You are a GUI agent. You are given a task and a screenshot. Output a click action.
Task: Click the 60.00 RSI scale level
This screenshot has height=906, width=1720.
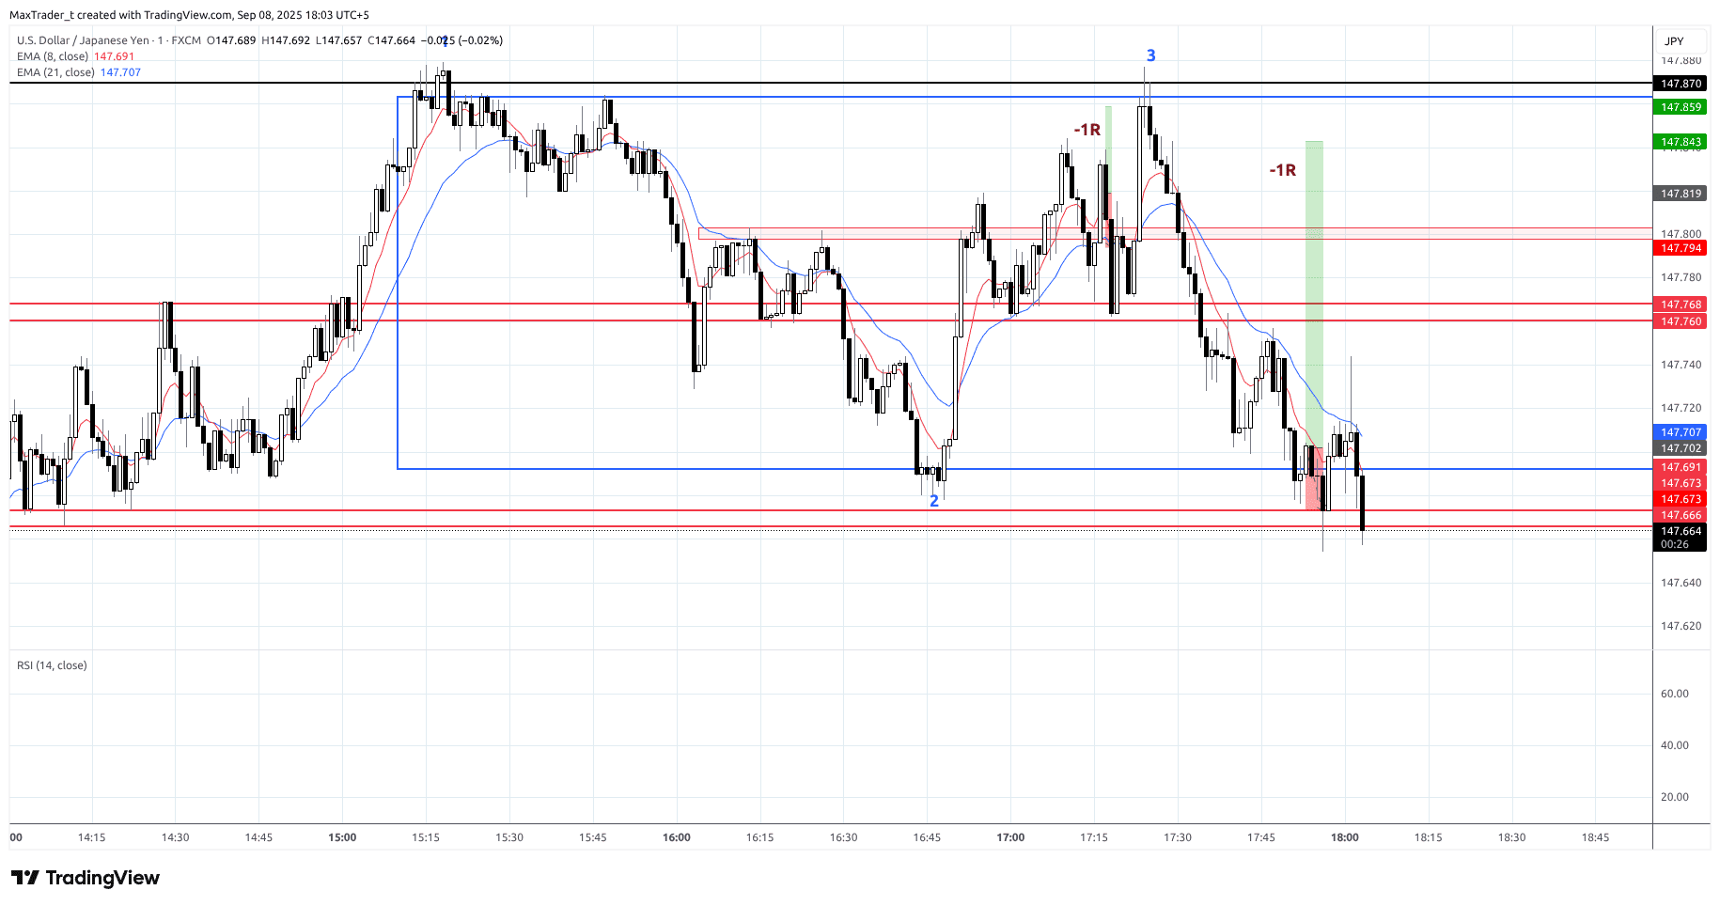coord(1674,694)
